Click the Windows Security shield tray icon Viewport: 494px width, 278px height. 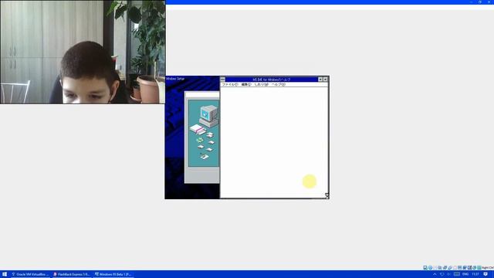pyautogui.click(x=442, y=274)
